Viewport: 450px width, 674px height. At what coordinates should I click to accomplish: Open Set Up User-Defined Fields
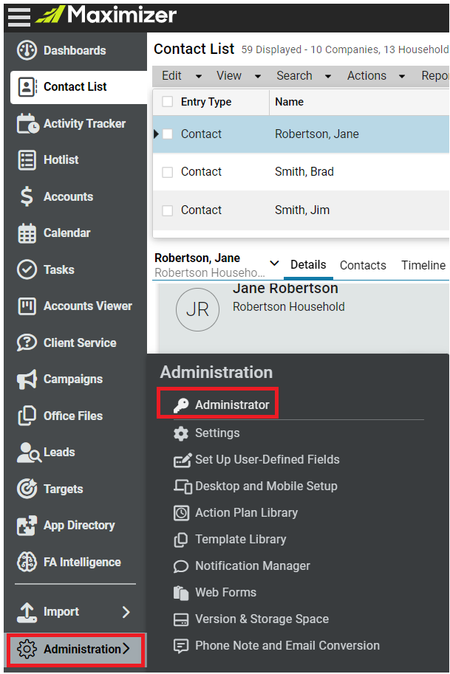coord(267,460)
